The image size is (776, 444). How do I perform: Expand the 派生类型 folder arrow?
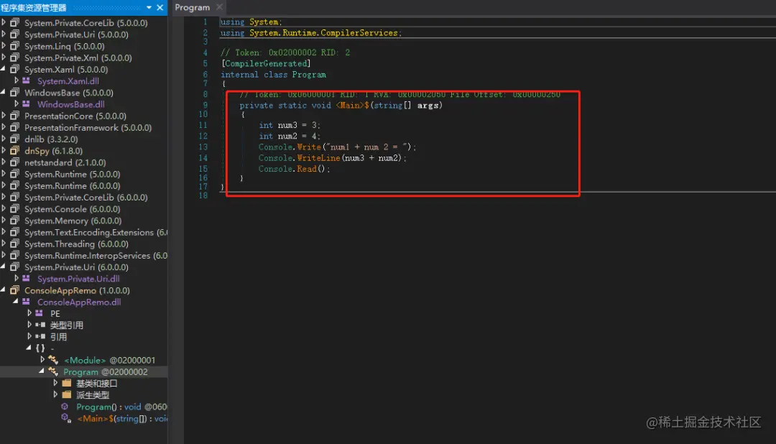(x=55, y=394)
